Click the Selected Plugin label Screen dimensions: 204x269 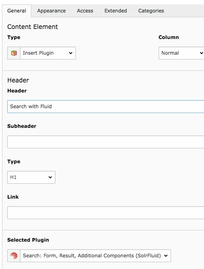[28, 240]
